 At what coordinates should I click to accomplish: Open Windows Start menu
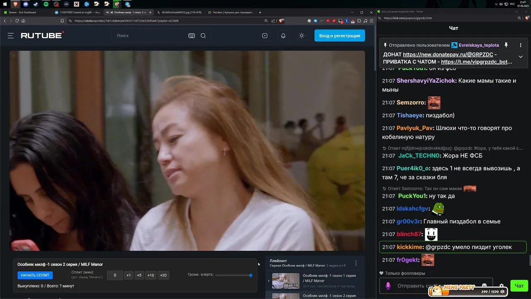[x=5, y=4]
